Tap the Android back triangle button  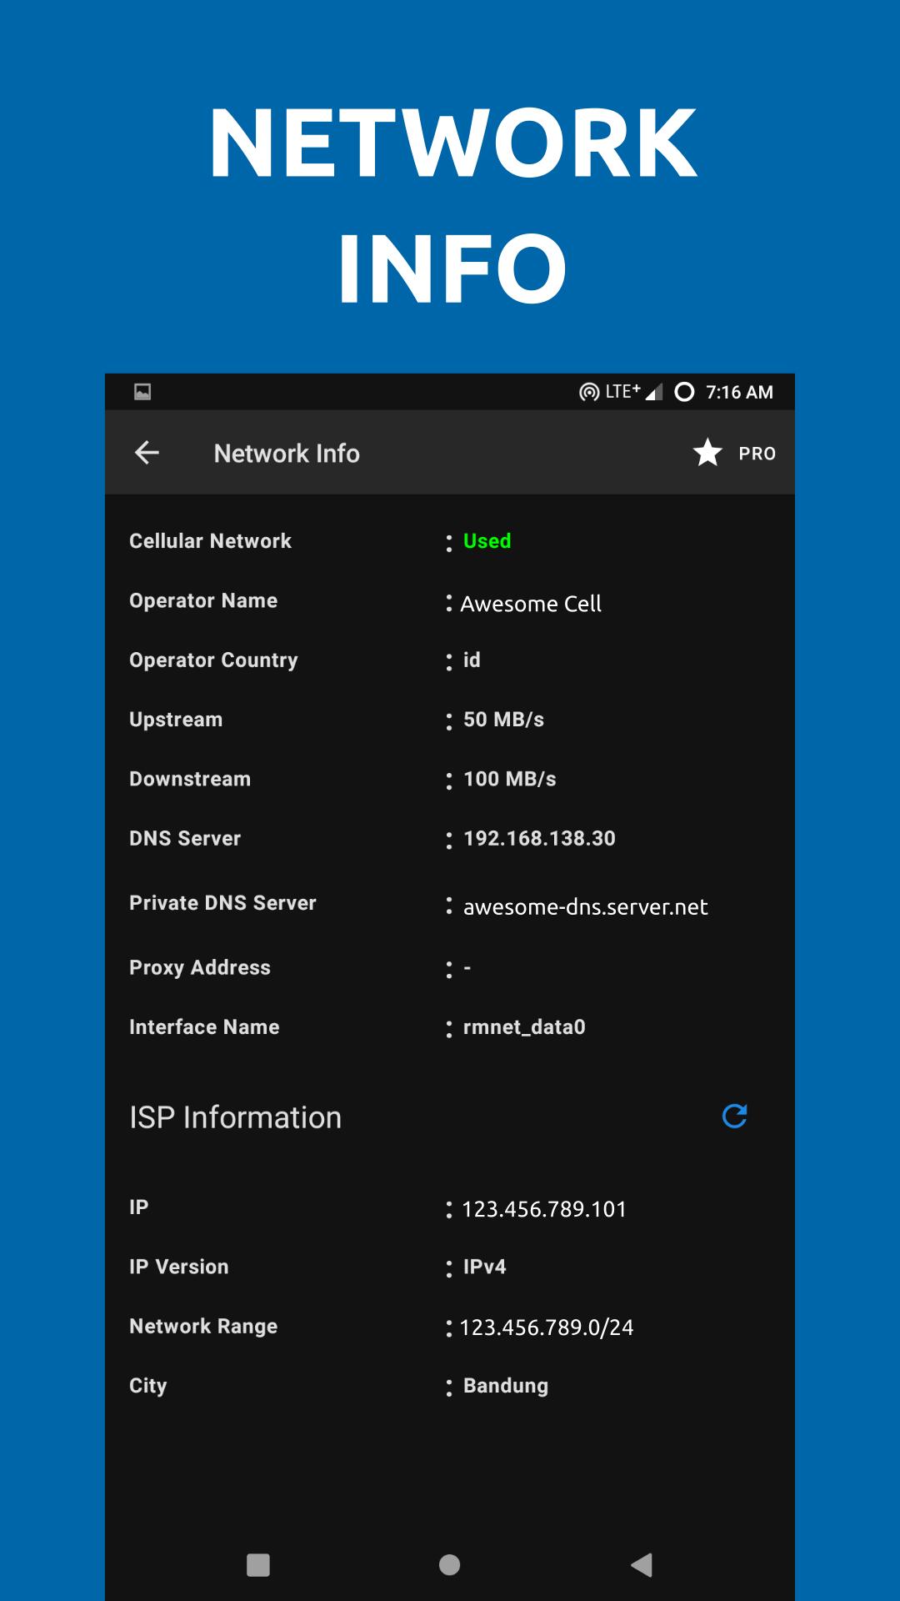[x=642, y=1565]
